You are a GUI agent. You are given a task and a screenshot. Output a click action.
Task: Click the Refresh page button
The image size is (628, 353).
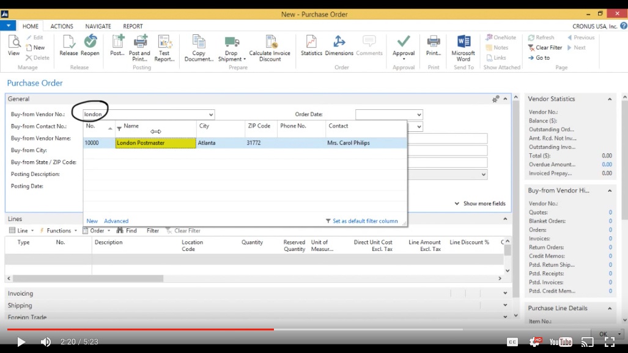coord(541,37)
